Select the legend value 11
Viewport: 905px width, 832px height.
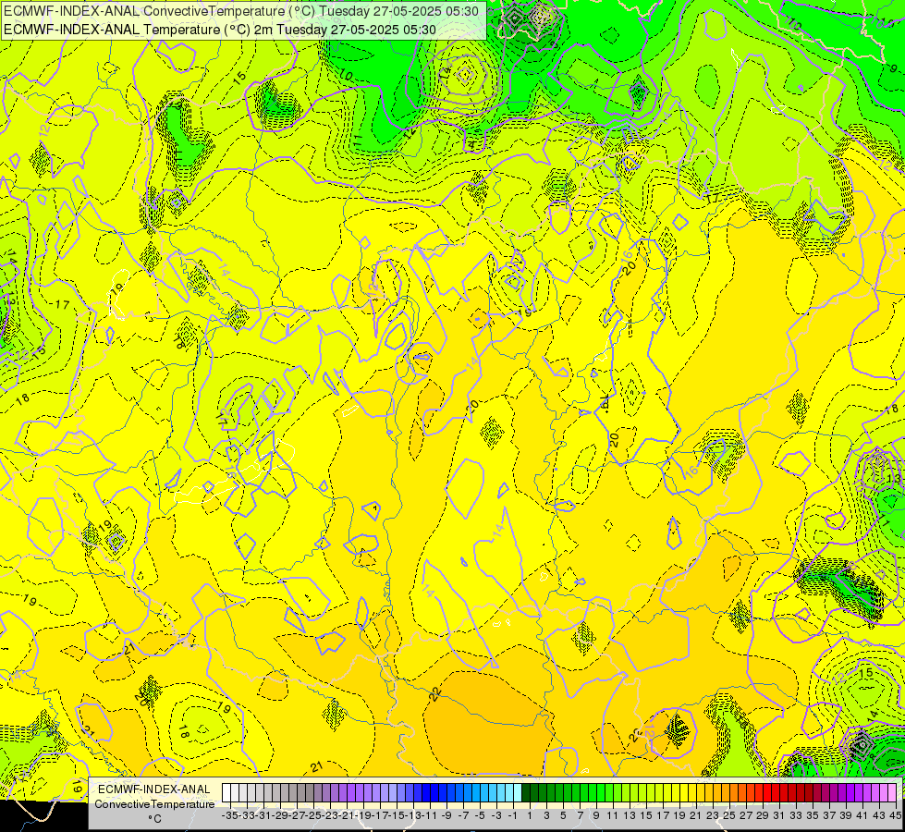[x=612, y=815]
